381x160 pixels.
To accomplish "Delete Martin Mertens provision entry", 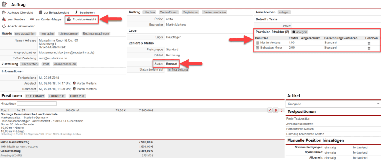I will point(369,43).
